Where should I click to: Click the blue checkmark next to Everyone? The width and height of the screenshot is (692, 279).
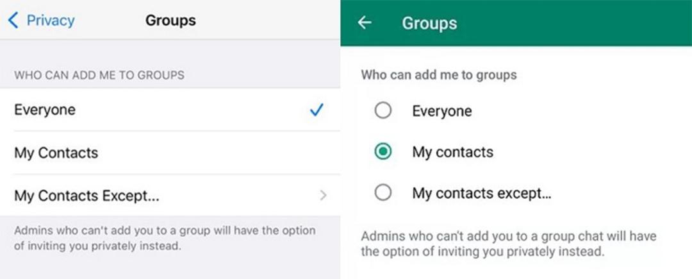point(317,110)
